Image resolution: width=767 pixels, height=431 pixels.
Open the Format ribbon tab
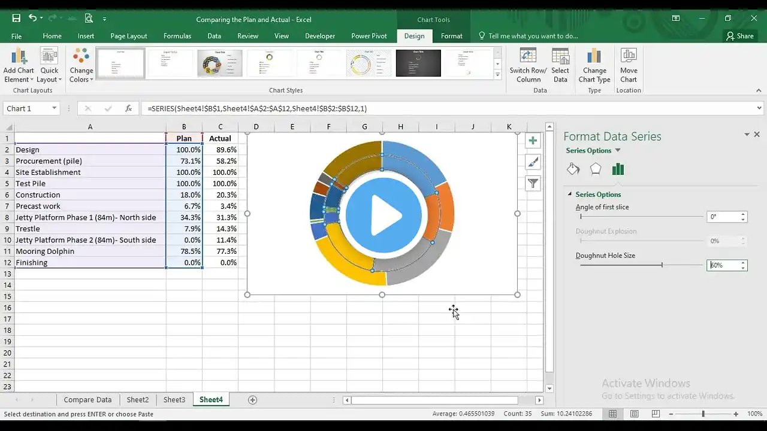click(451, 36)
